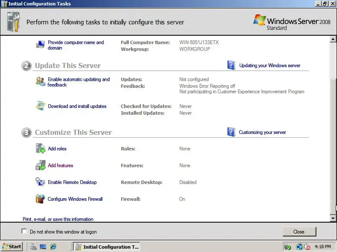337x252 pixels.
Task: Click the Features None value
Action: click(185, 165)
